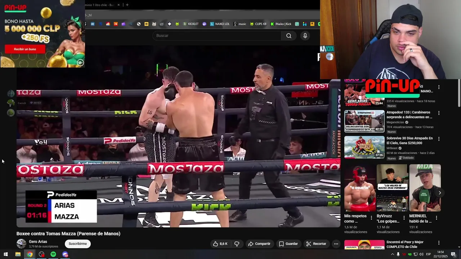The height and width of the screenshot is (259, 461).
Task: Click the YouTube search magnifier button
Action: (288, 36)
